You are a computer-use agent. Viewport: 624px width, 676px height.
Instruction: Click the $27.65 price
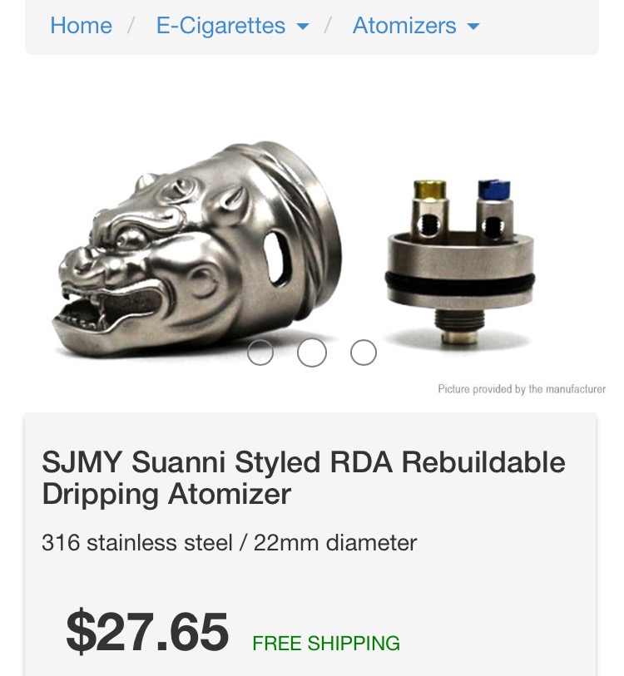(147, 632)
